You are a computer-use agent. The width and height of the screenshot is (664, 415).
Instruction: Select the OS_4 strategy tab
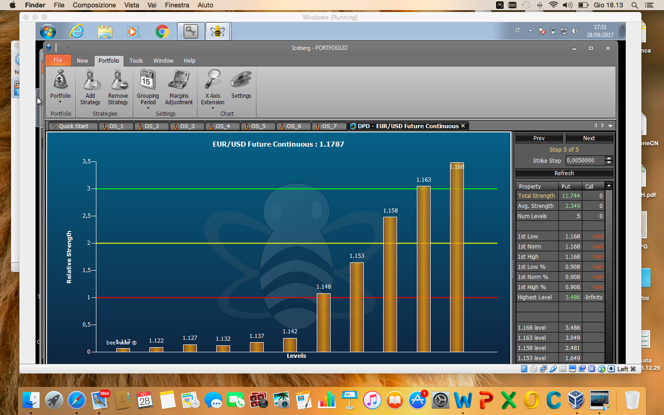coord(223,126)
